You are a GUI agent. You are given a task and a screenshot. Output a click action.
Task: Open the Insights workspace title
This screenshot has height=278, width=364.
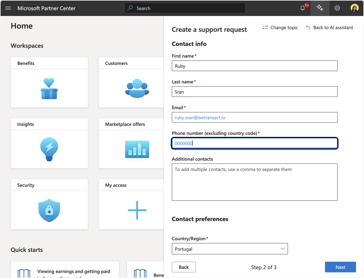(25, 124)
